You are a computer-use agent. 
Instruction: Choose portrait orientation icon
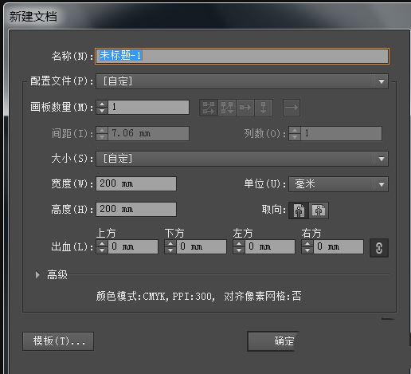tap(299, 211)
